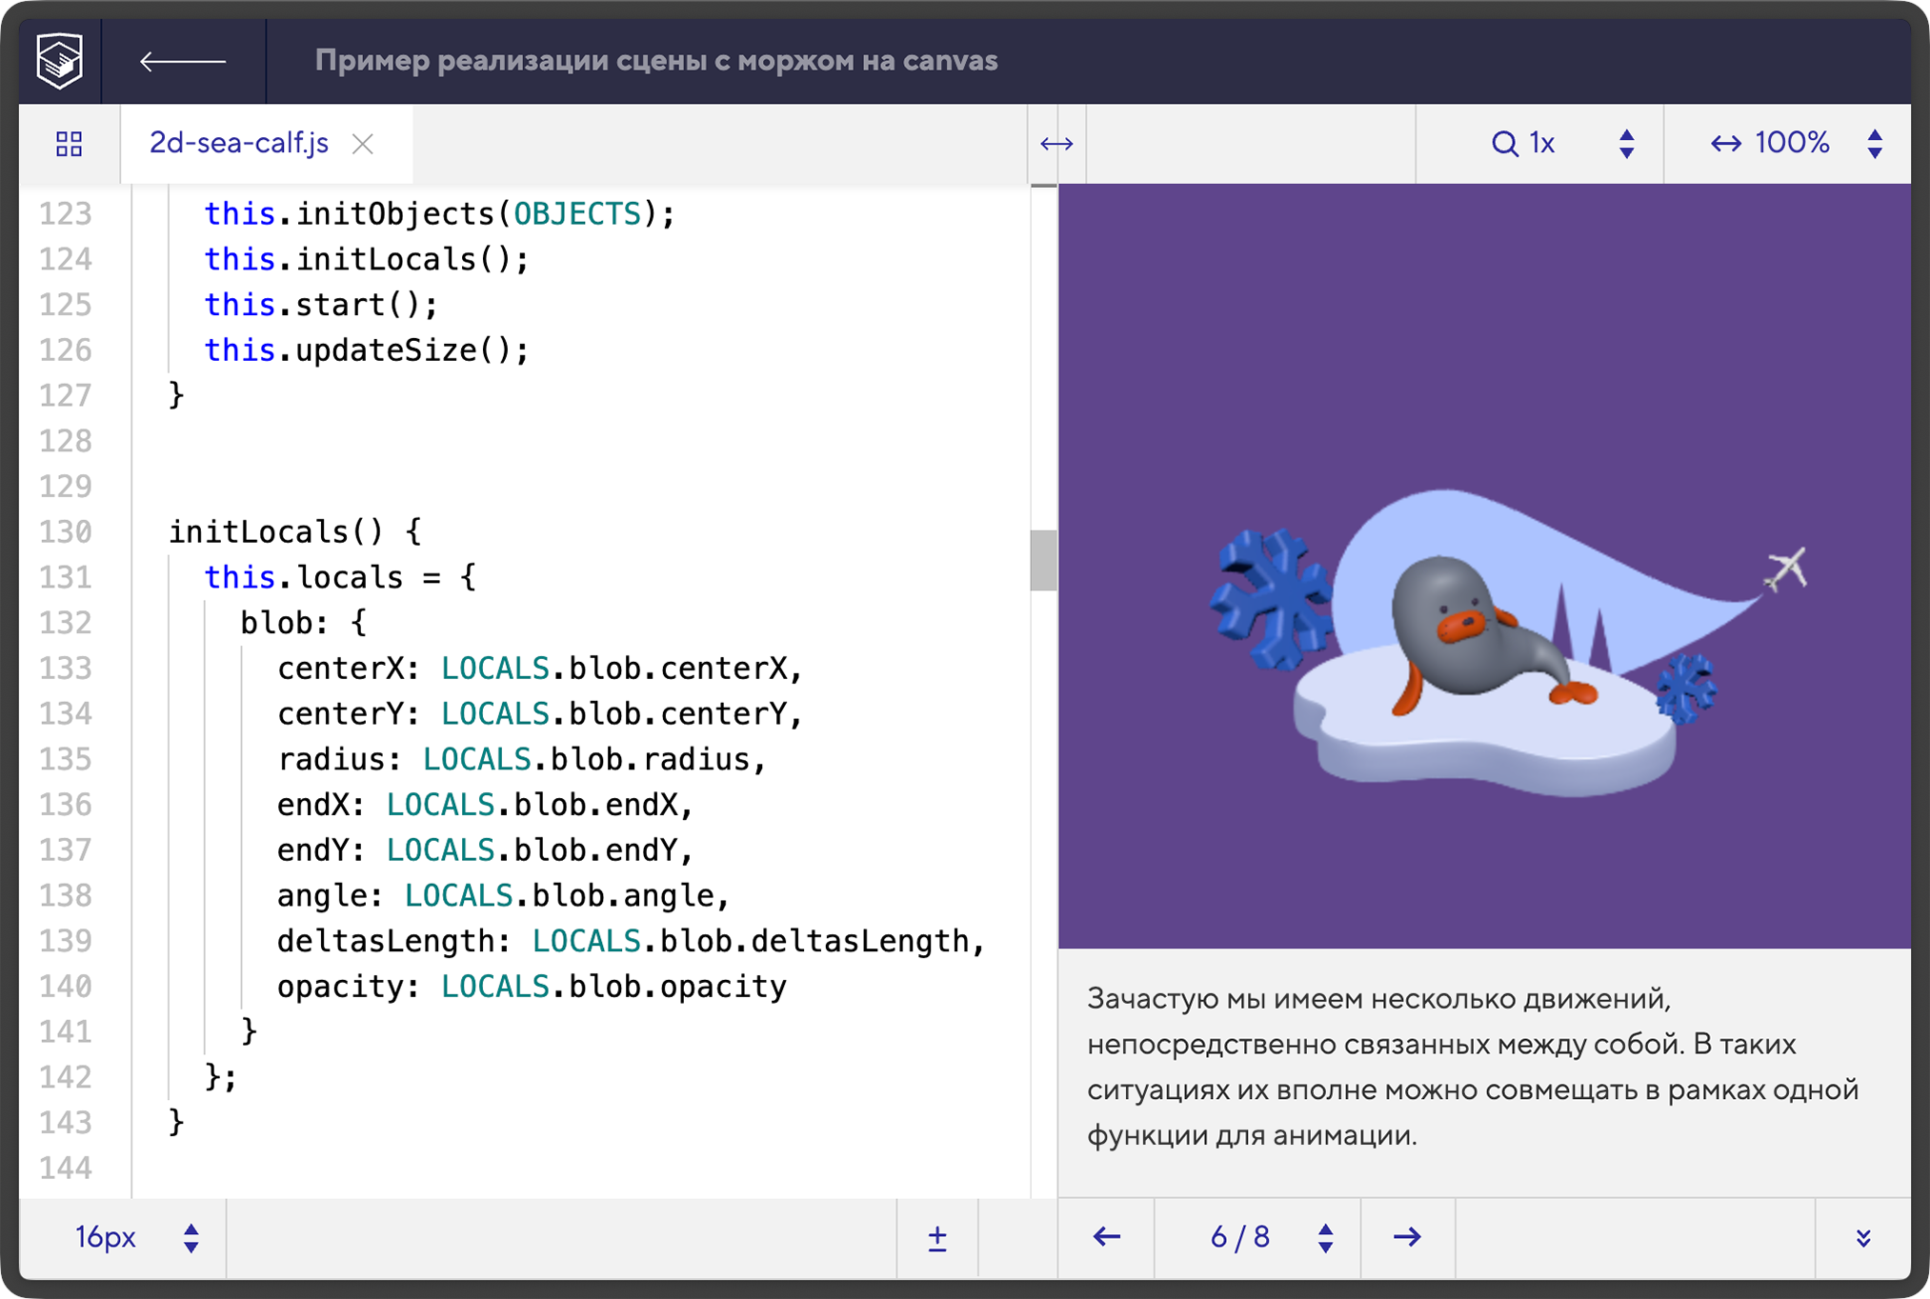Click the initLocals() method declaration line

coord(295,532)
